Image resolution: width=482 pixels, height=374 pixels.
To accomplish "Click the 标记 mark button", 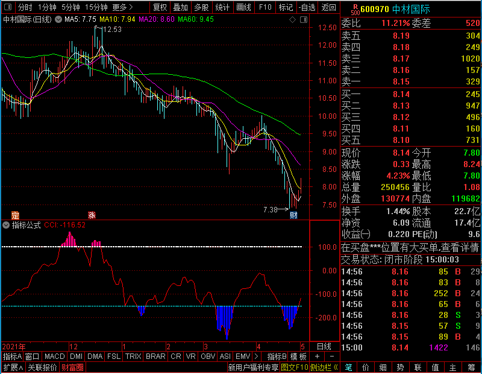I will 286,7.
